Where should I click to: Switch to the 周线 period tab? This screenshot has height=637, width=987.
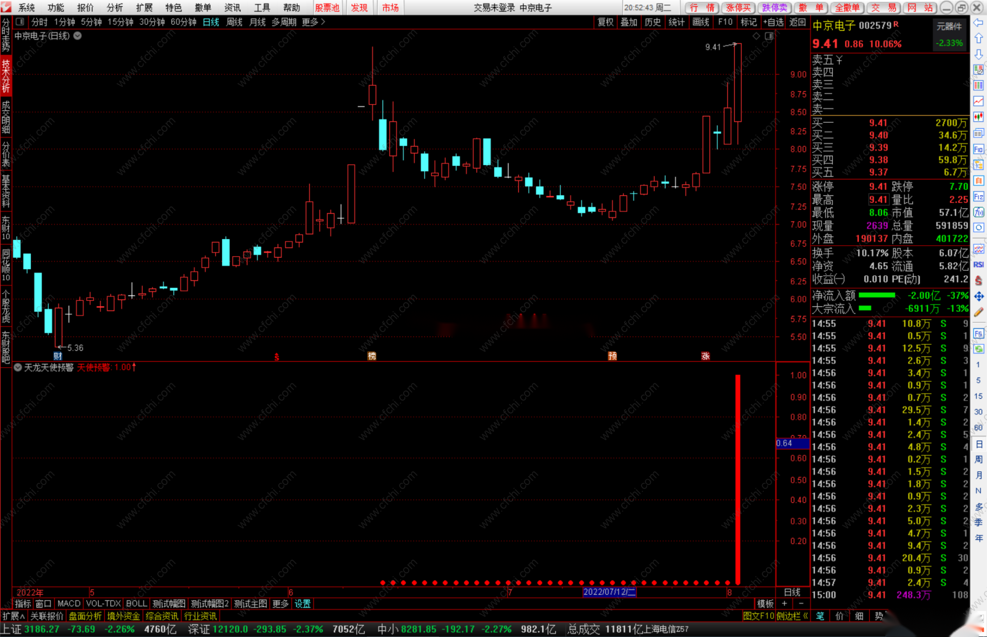click(x=234, y=22)
